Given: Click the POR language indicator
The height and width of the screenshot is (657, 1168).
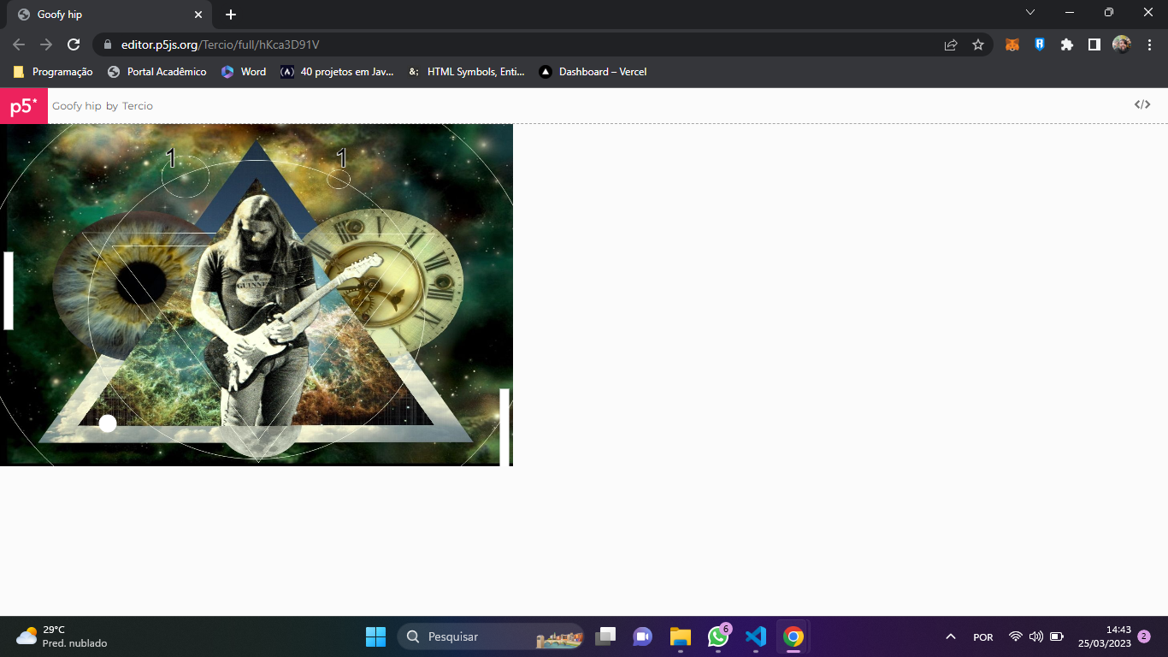Looking at the screenshot, I should point(983,636).
